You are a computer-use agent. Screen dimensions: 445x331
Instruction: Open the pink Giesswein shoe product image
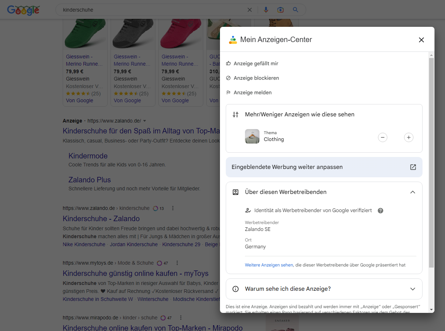coord(181,33)
